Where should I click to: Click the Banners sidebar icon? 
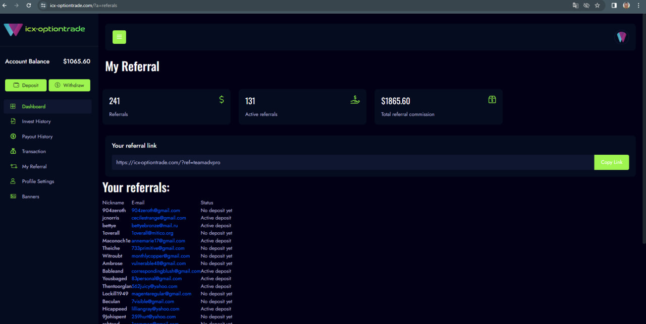point(13,197)
